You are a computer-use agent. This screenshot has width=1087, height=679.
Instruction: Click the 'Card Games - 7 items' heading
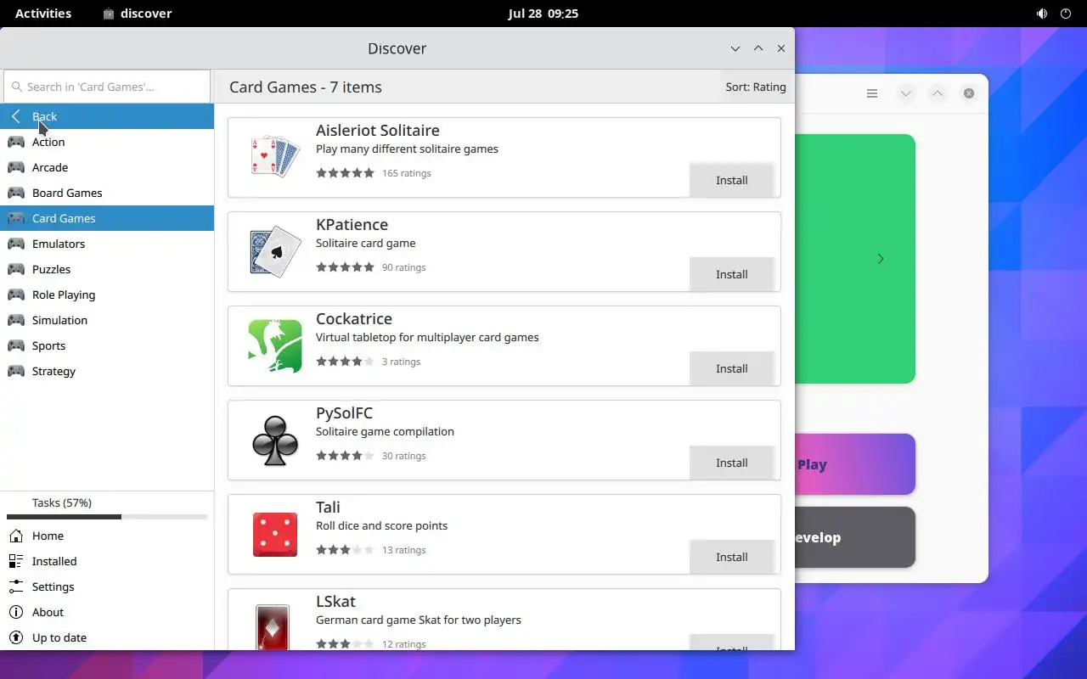coord(306,87)
